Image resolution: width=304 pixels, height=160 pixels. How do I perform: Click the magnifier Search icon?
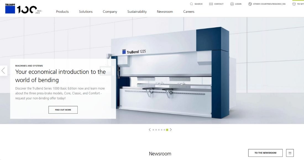pos(192,4)
